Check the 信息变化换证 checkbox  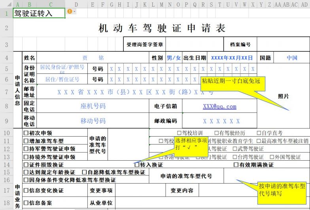pos(26,190)
